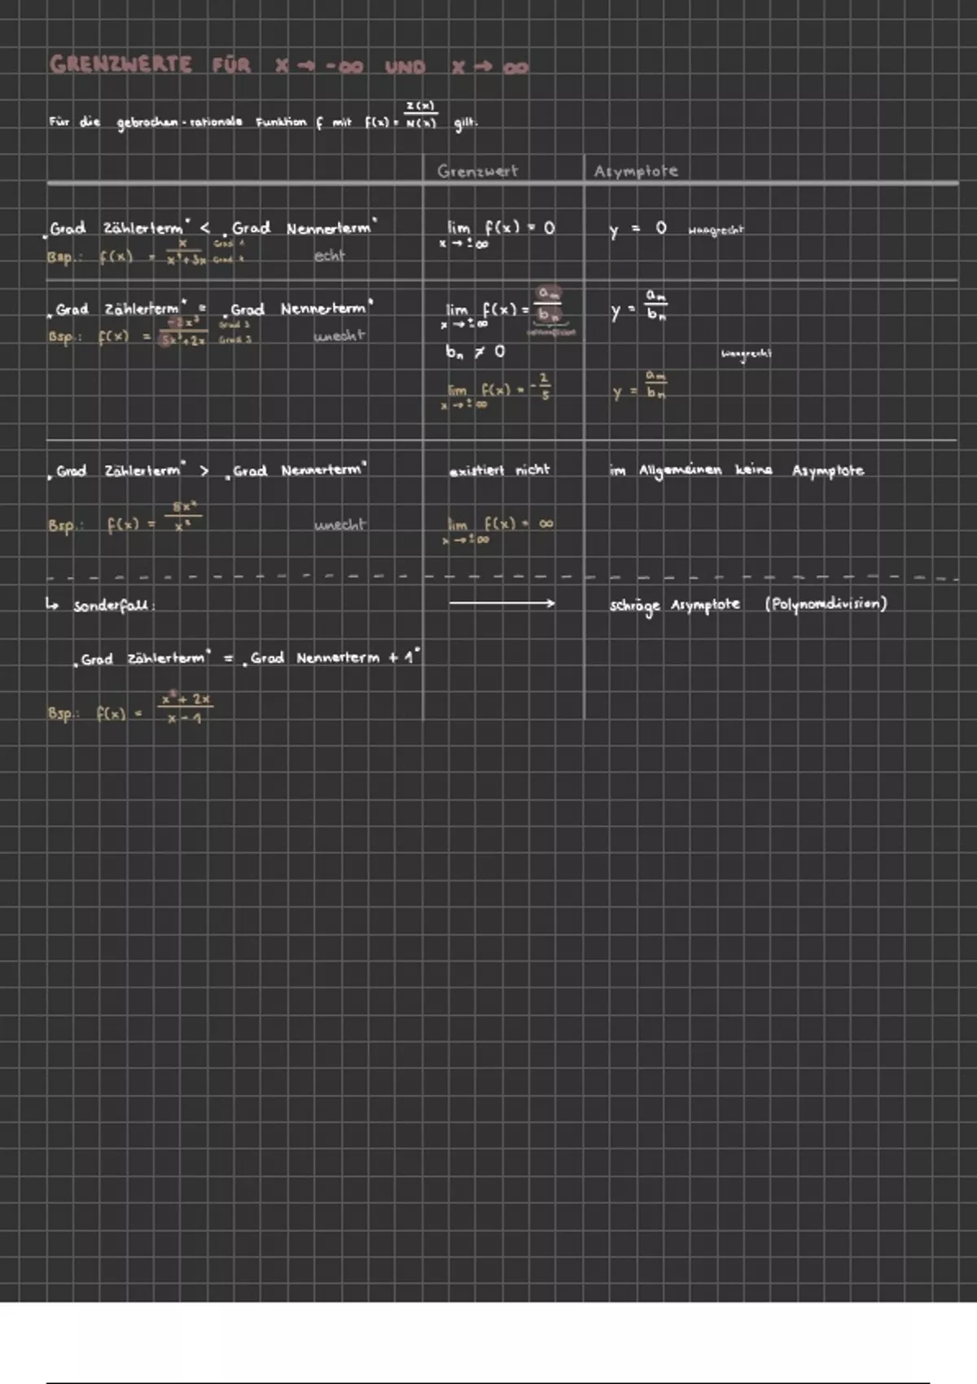977x1384 pixels.
Task: Click 'Grad Nennerterm + 1' text
Action: pyautogui.click(x=334, y=658)
